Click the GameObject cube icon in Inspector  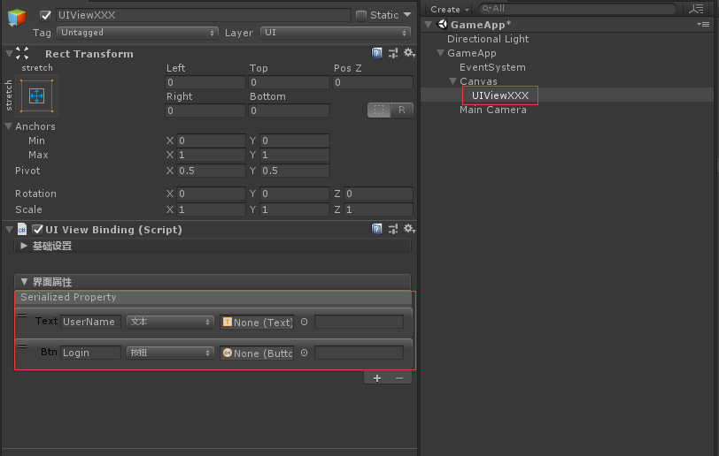click(x=17, y=17)
